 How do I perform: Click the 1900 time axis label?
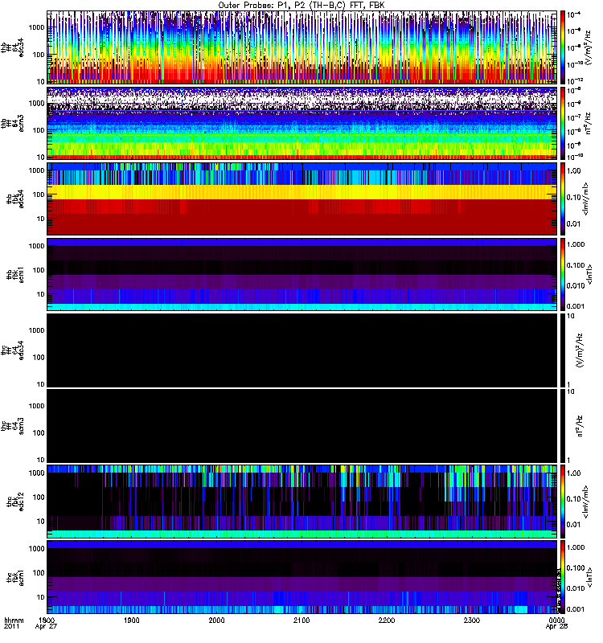click(132, 620)
